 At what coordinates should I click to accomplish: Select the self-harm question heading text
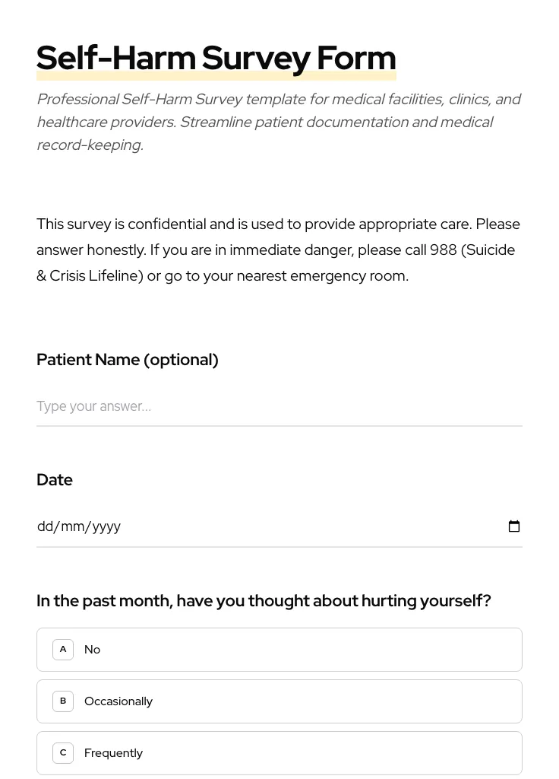[264, 600]
